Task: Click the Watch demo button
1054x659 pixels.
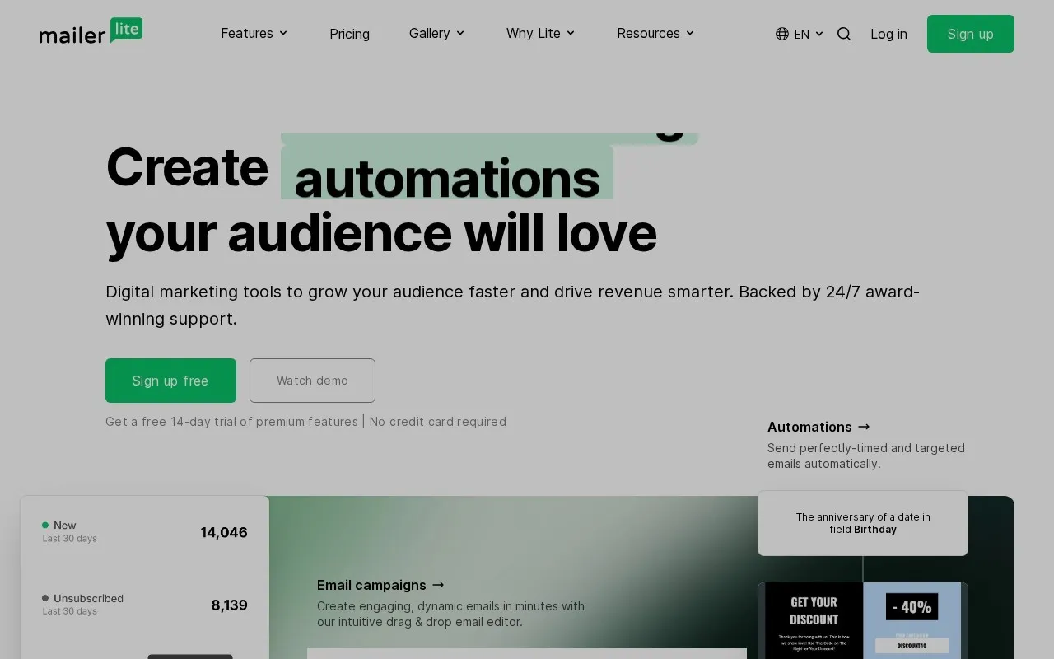Action: click(x=312, y=381)
